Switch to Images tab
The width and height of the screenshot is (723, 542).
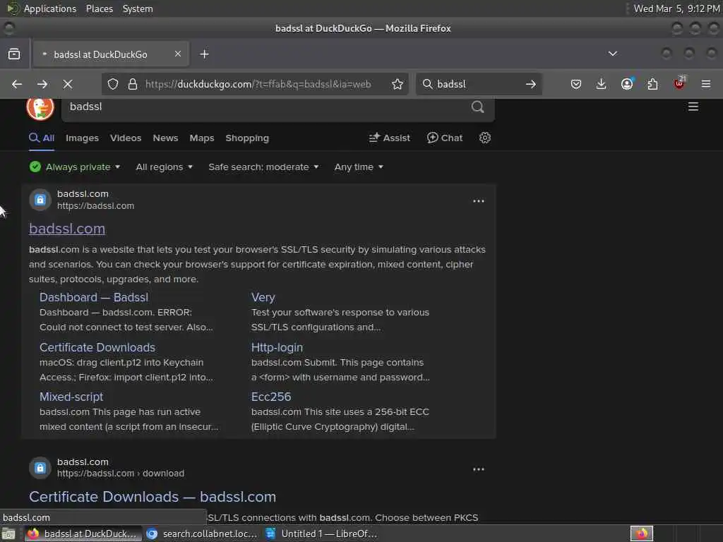click(x=82, y=138)
